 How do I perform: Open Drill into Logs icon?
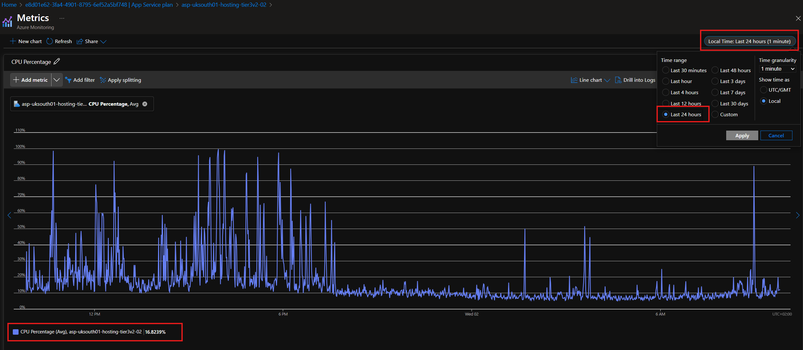[618, 80]
